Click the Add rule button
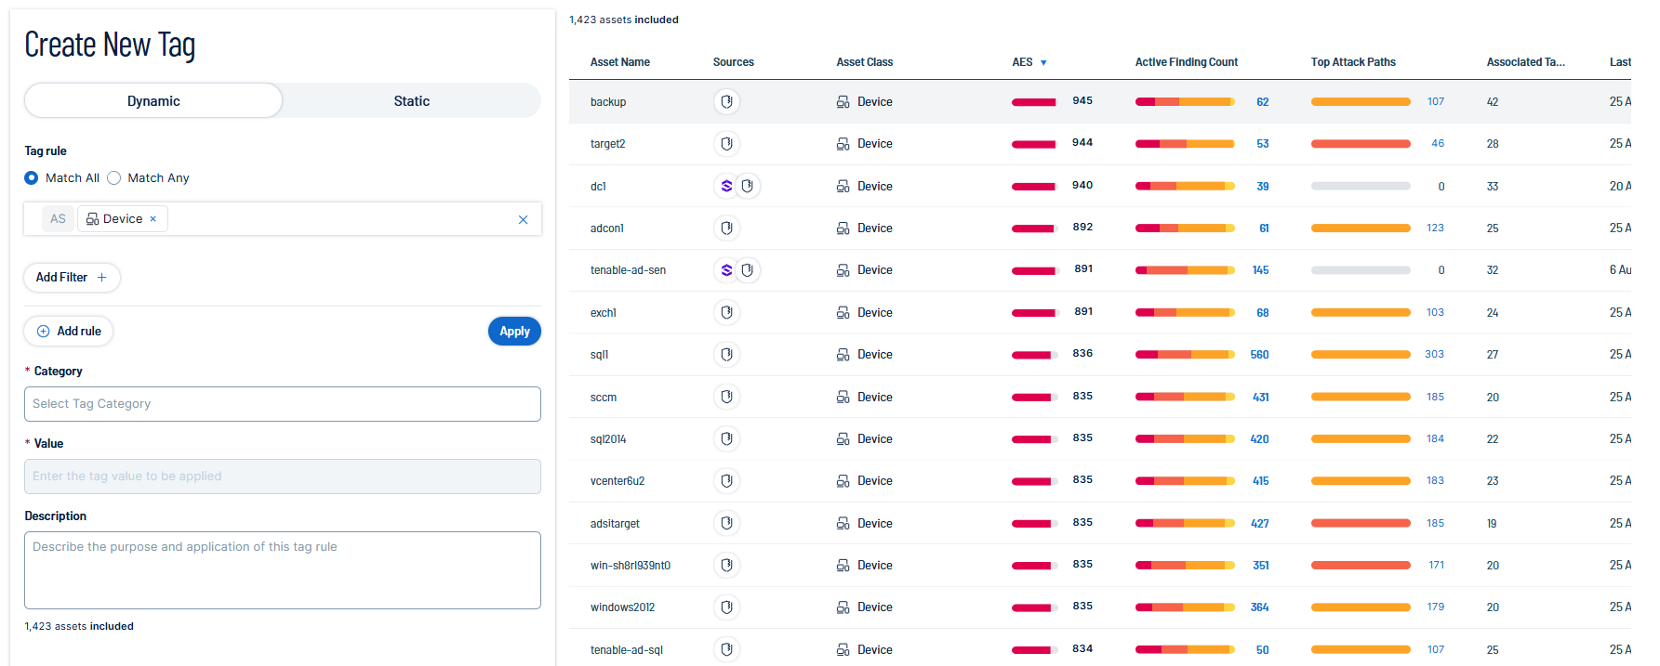1660x666 pixels. [x=69, y=332]
